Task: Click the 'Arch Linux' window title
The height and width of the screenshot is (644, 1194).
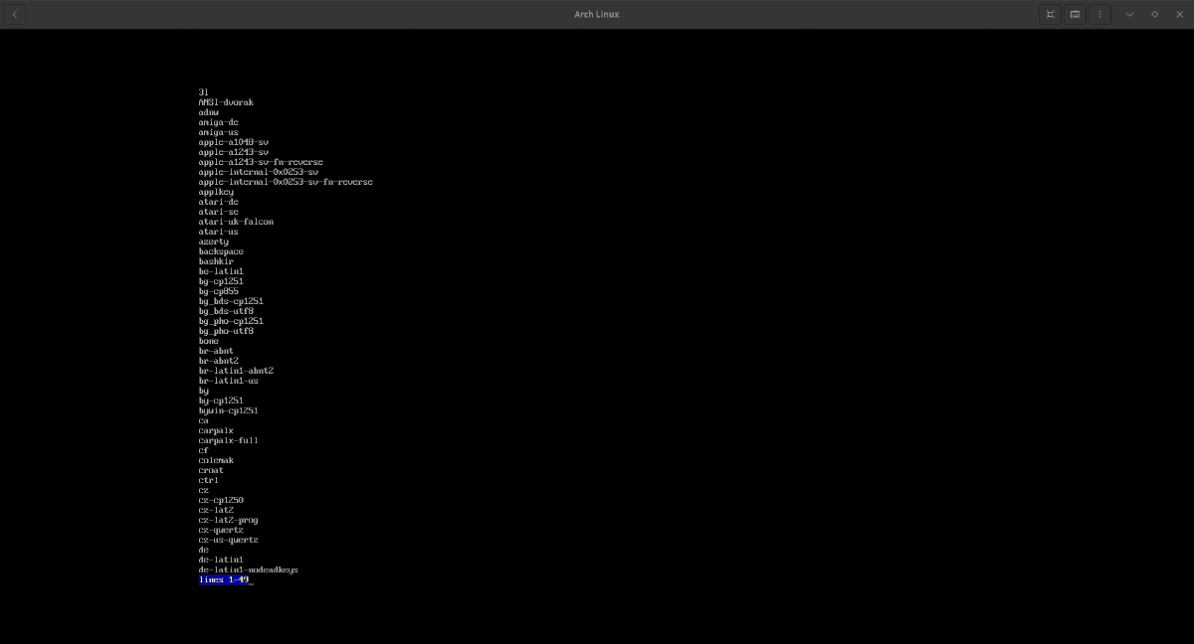Action: point(596,14)
